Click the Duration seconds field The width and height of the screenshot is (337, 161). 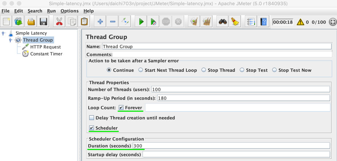click(231, 146)
